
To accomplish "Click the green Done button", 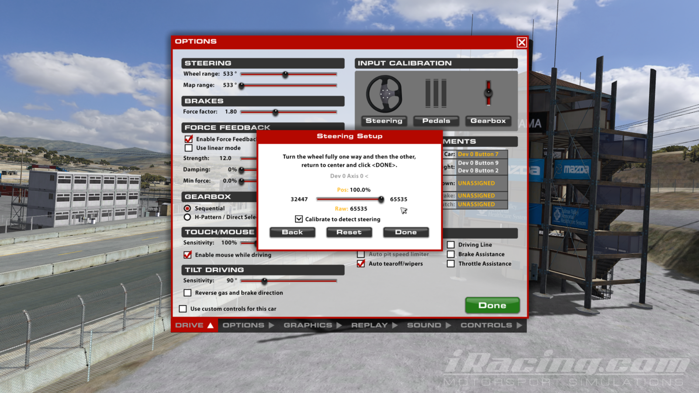I will [492, 306].
